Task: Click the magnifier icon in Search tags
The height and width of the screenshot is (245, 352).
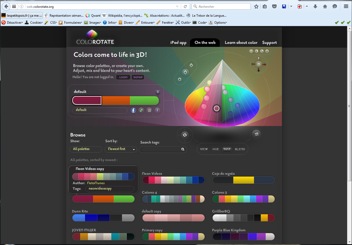Action: pos(183,149)
